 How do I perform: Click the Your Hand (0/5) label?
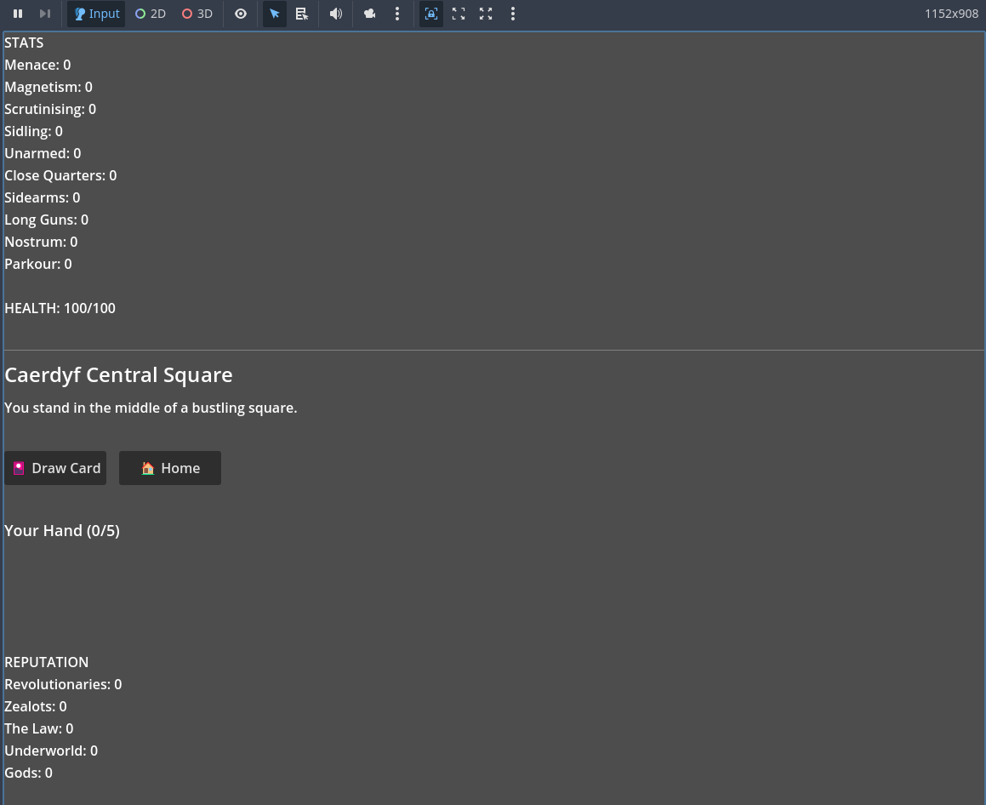(62, 530)
